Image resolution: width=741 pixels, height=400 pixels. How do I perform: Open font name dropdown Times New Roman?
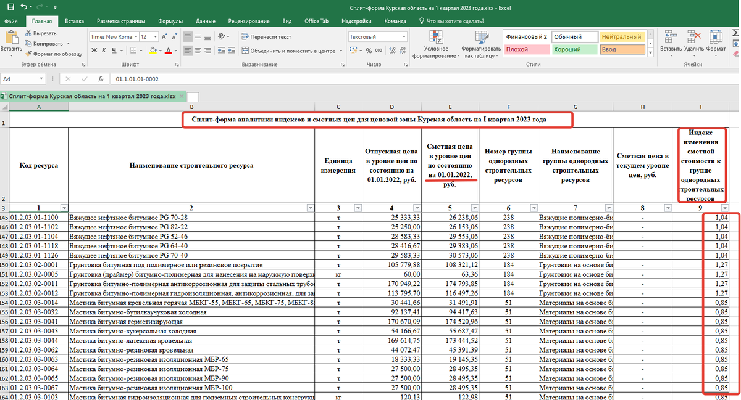point(135,37)
